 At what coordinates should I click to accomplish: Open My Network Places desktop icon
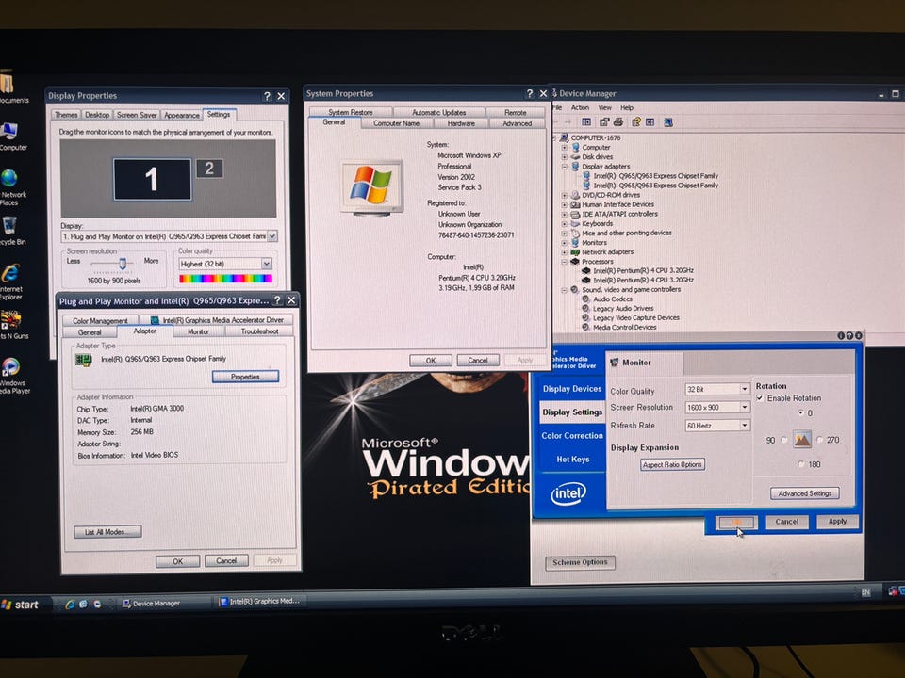point(8,178)
